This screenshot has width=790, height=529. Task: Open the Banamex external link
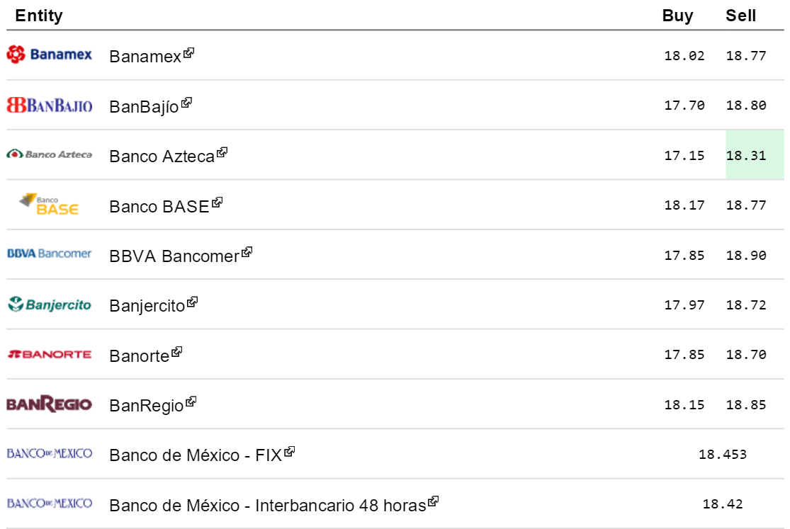[x=145, y=57]
